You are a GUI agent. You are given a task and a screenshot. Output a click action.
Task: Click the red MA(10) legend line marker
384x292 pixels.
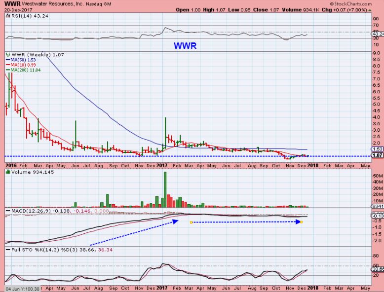pyautogui.click(x=8, y=65)
